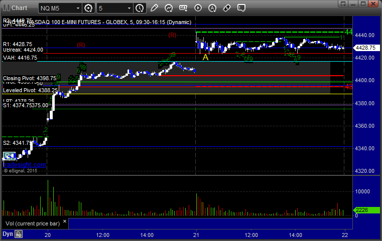Click the 4420.00 price axis label
Viewport: 382px width, 241px height.
click(x=365, y=58)
